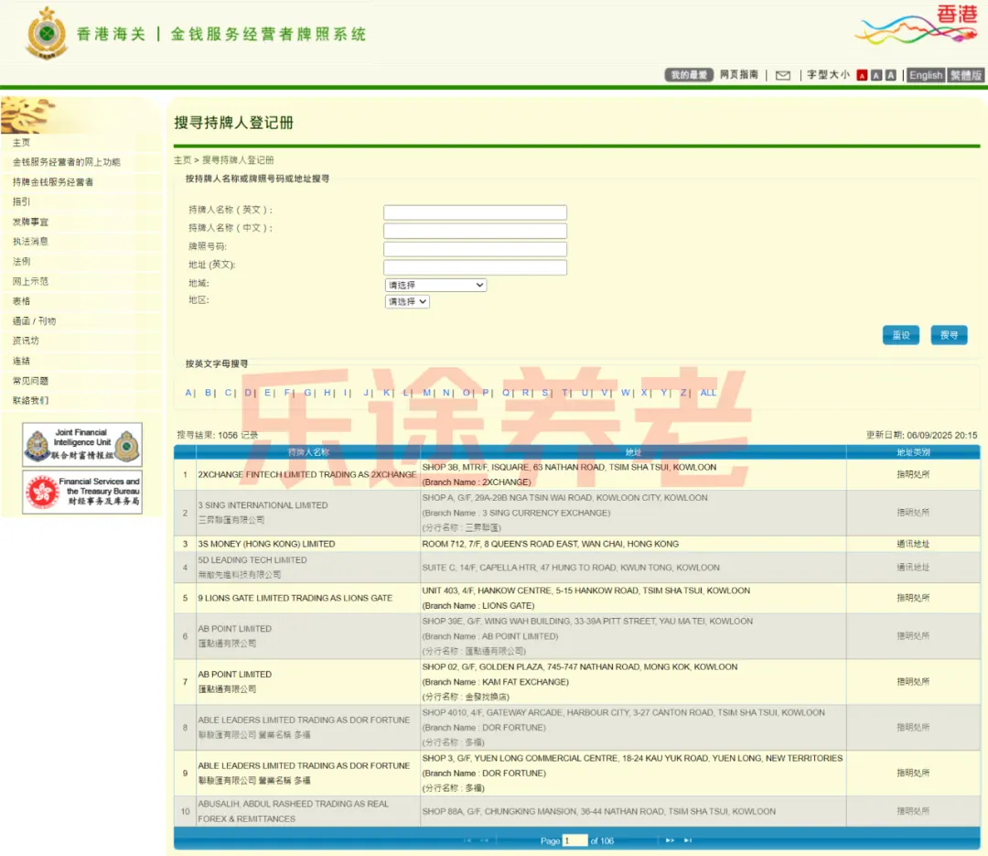Viewport: 988px width, 856px height.
Task: Open 通函 / 刊物 sidebar item
Action: [34, 321]
